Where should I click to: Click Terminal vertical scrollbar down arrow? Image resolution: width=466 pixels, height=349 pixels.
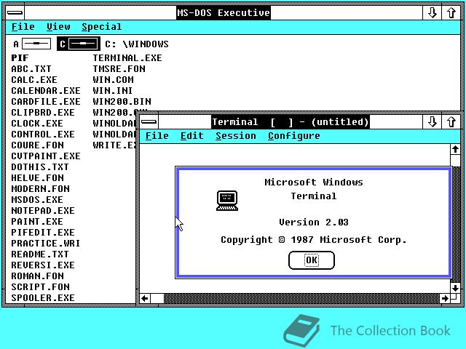coord(455,288)
